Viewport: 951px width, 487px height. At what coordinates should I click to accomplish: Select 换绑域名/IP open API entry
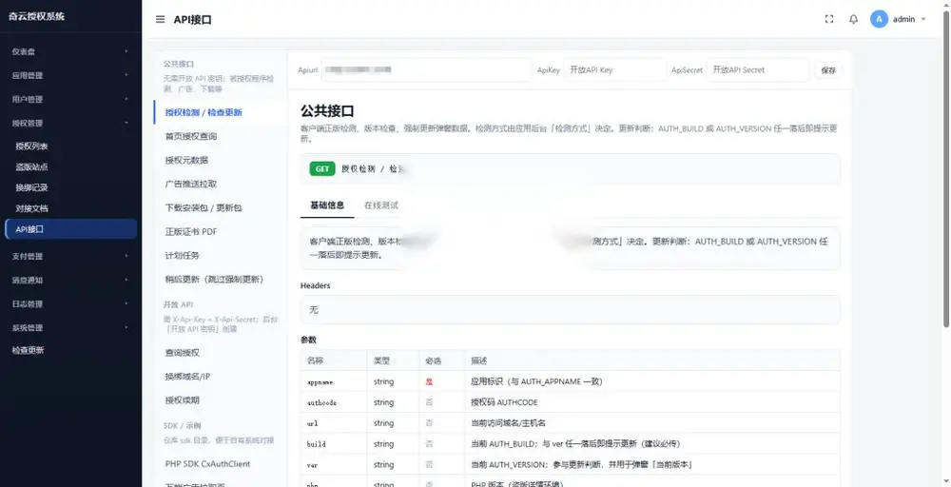click(x=221, y=377)
